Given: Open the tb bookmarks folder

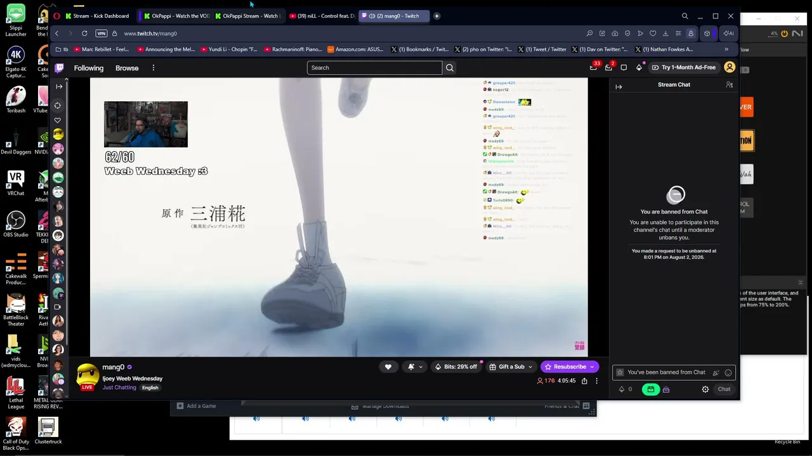Looking at the screenshot, I should coord(62,49).
